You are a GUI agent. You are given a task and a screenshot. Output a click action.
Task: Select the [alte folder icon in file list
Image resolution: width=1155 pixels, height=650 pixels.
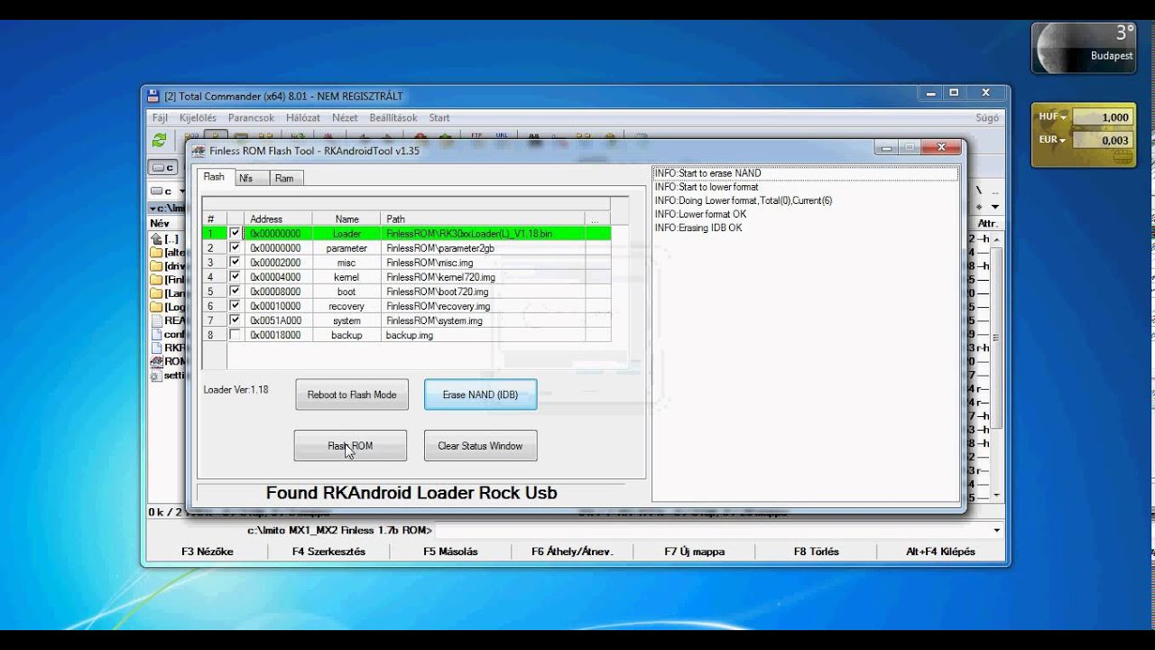click(x=156, y=253)
